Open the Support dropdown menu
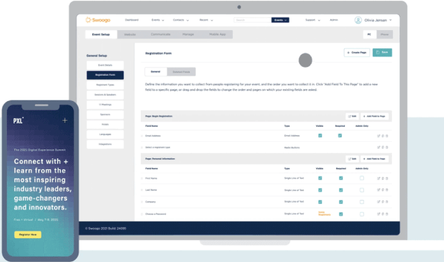 (x=313, y=20)
